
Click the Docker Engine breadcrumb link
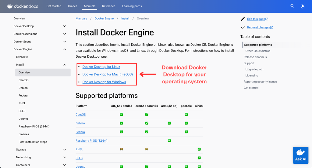click(104, 18)
